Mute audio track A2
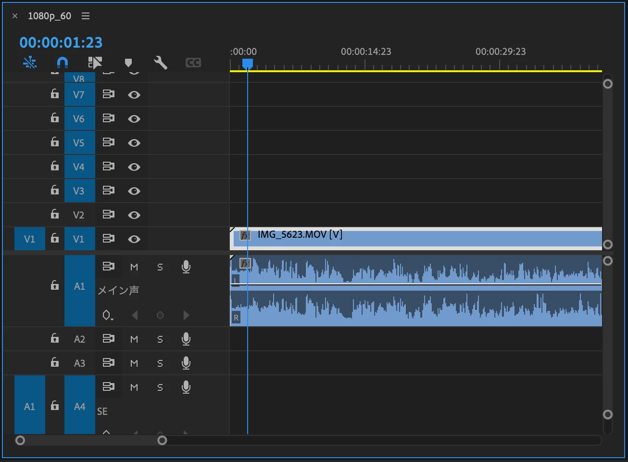The image size is (628, 462). coord(134,339)
